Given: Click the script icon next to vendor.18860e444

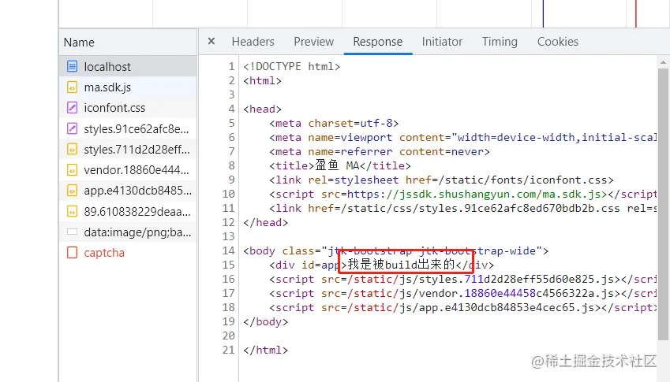Looking at the screenshot, I should [73, 169].
